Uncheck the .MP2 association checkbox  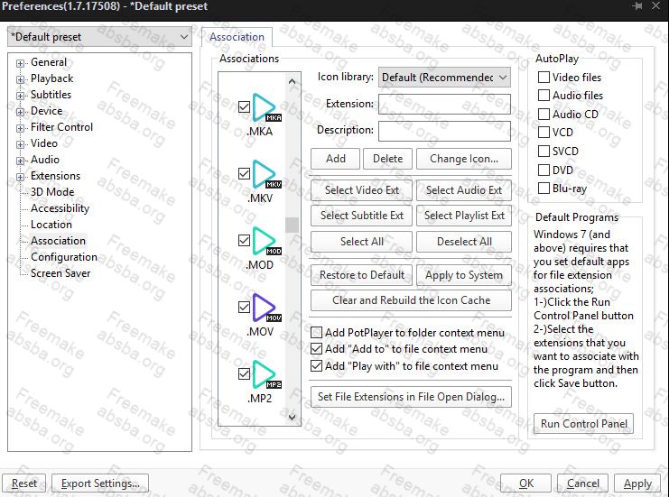pos(244,373)
